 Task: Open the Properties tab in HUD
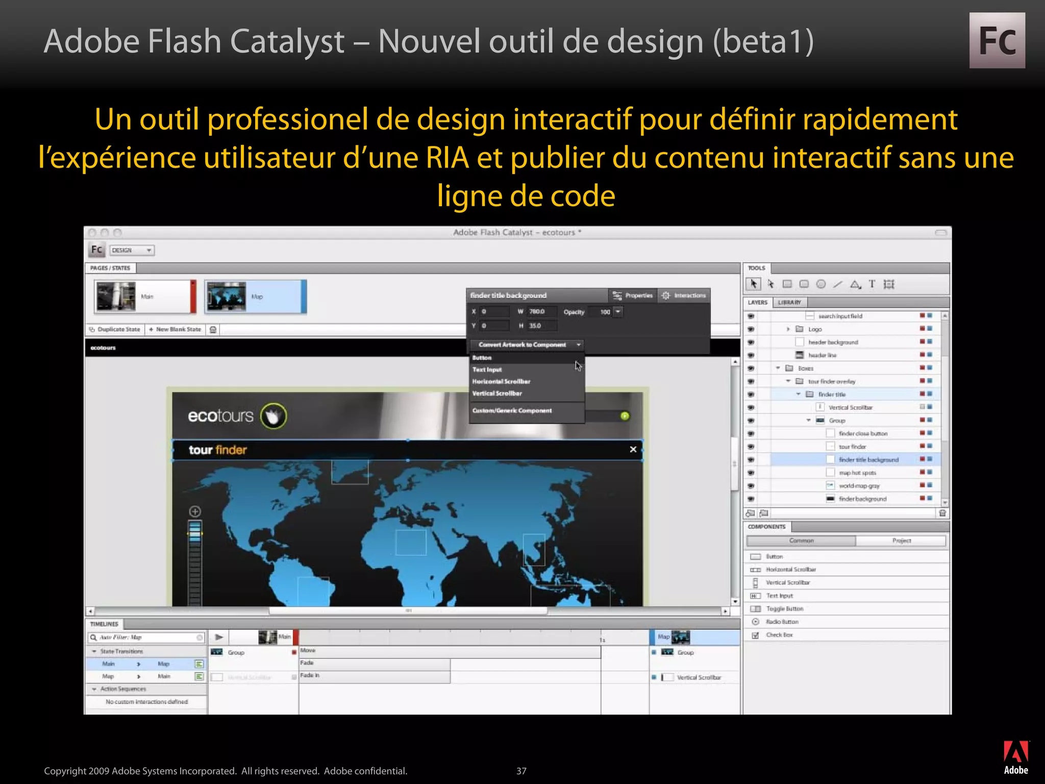(633, 296)
